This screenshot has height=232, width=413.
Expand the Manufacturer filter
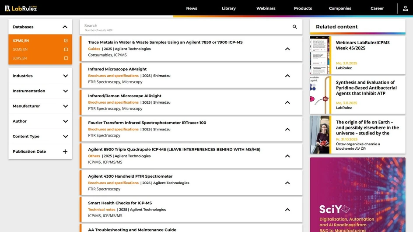(65, 106)
